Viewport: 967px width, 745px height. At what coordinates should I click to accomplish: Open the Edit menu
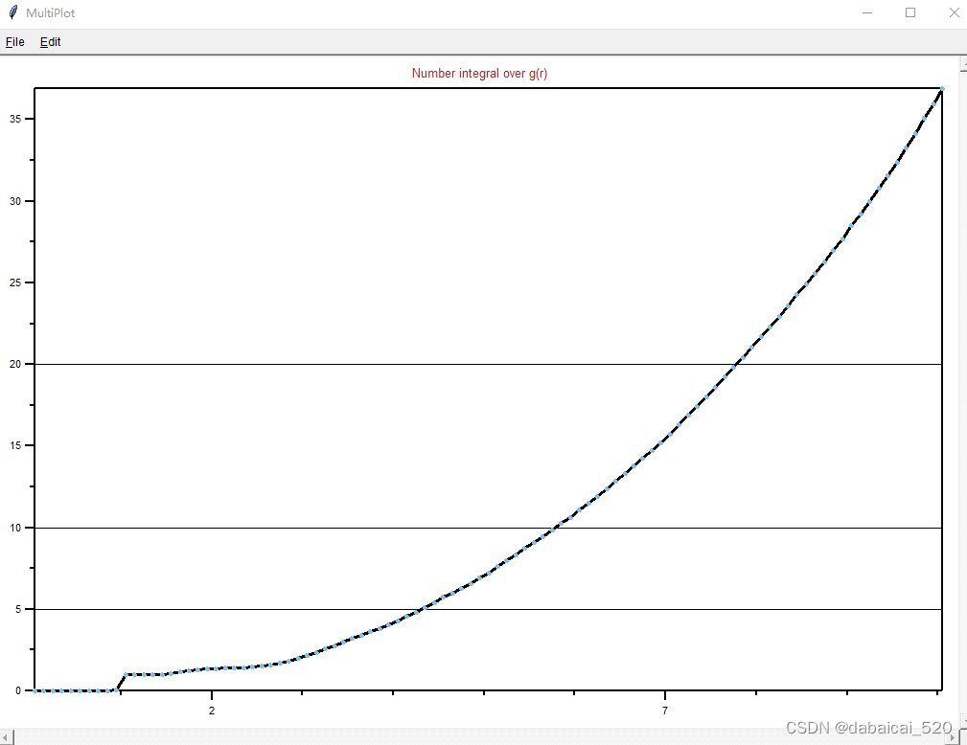click(x=50, y=42)
